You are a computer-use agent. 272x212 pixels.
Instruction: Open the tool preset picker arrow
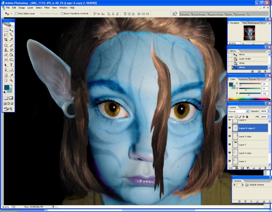point(11,14)
